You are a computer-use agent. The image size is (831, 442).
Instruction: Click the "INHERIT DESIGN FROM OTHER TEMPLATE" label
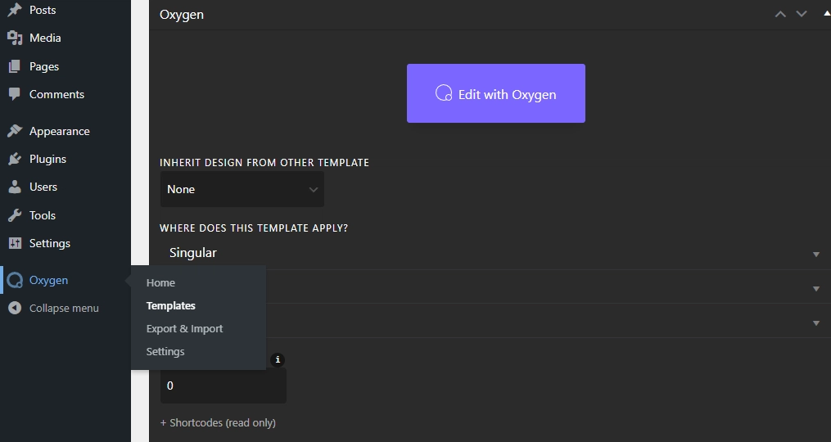[x=264, y=163]
